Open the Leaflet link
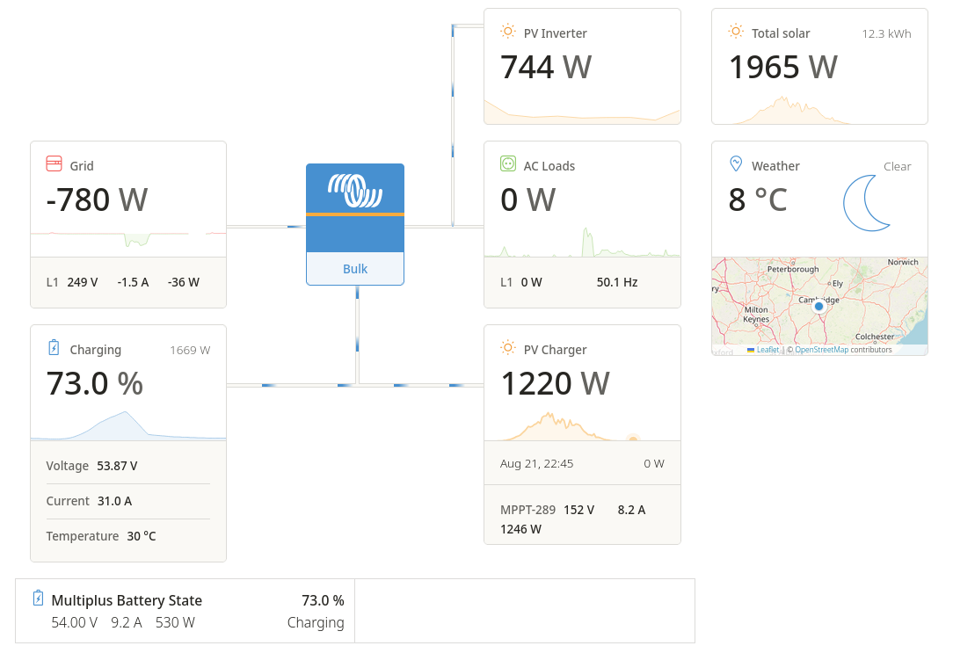The height and width of the screenshot is (653, 953). [767, 350]
